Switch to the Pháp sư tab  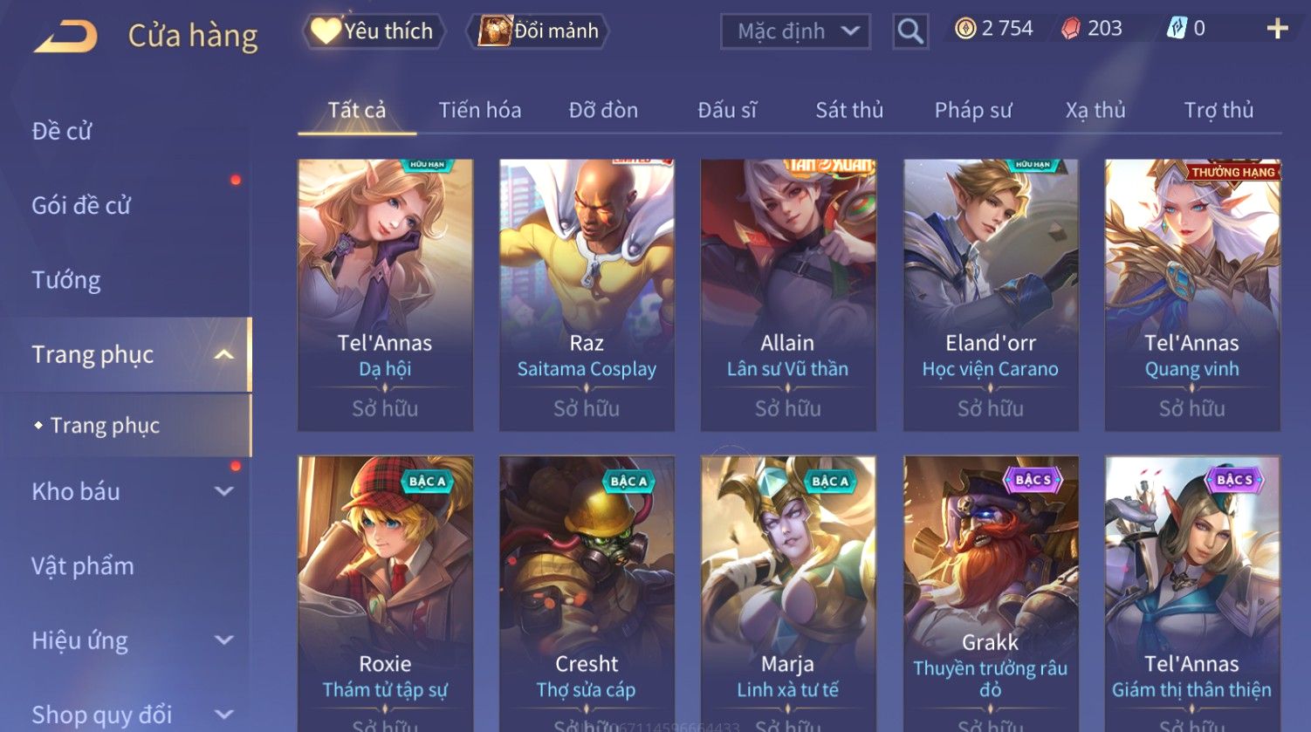click(973, 110)
